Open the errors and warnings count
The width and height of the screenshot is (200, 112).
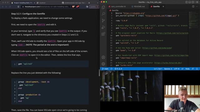coord(118,69)
